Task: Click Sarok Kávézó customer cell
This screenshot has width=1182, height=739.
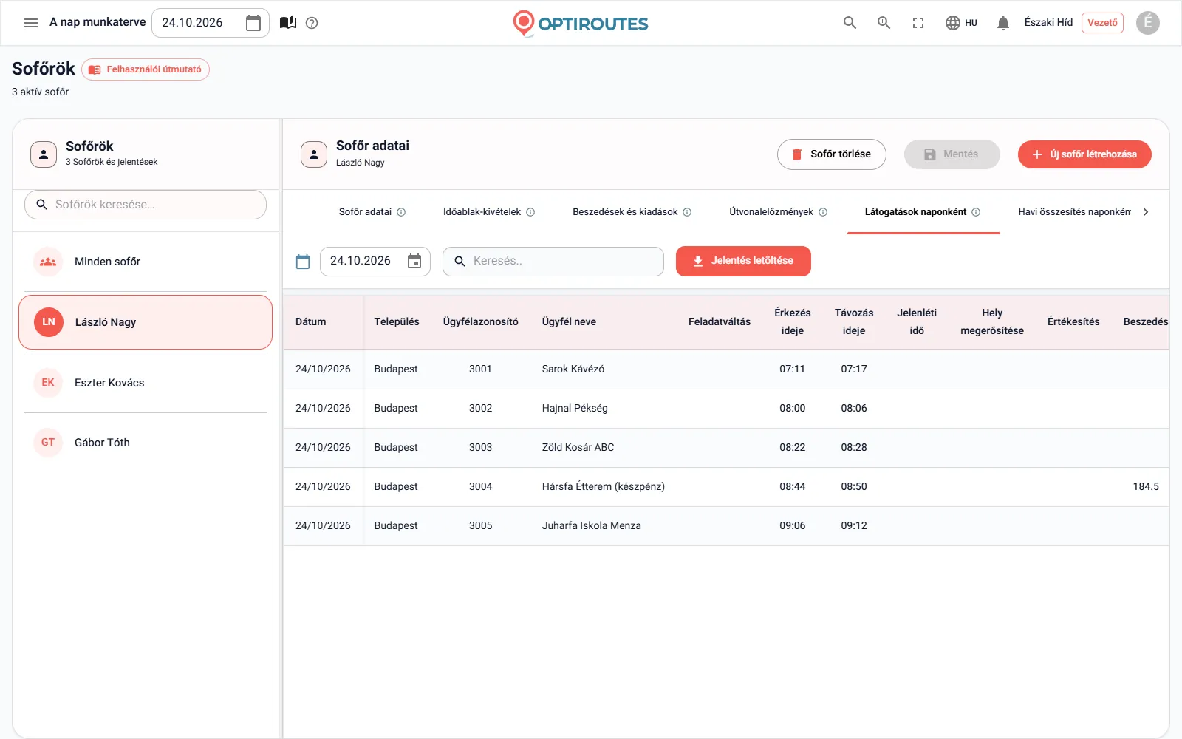Action: click(x=573, y=369)
